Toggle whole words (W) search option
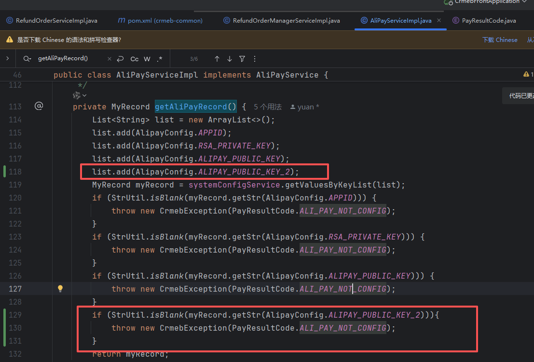 [147, 59]
